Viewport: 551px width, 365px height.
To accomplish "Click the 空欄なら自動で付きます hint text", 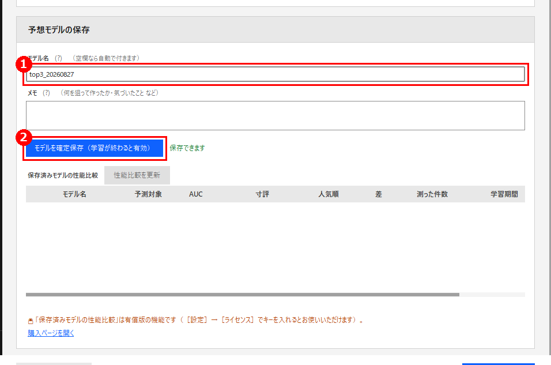I will pos(106,58).
